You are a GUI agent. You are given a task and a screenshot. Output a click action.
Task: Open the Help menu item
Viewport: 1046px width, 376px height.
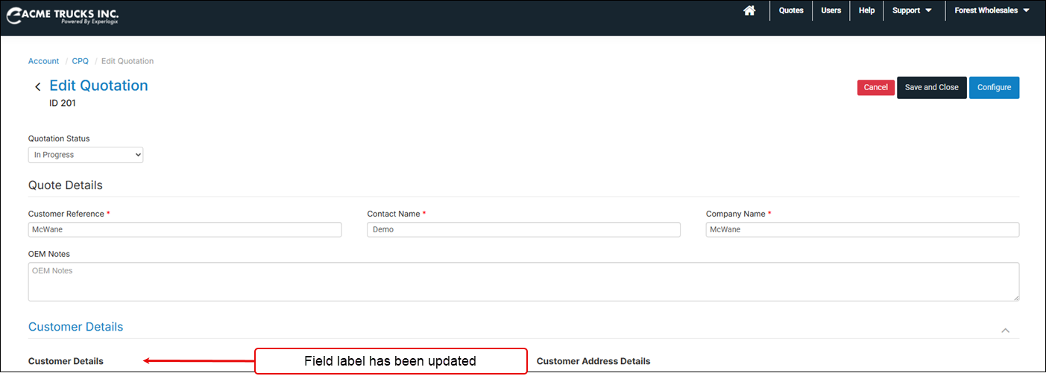[866, 10]
